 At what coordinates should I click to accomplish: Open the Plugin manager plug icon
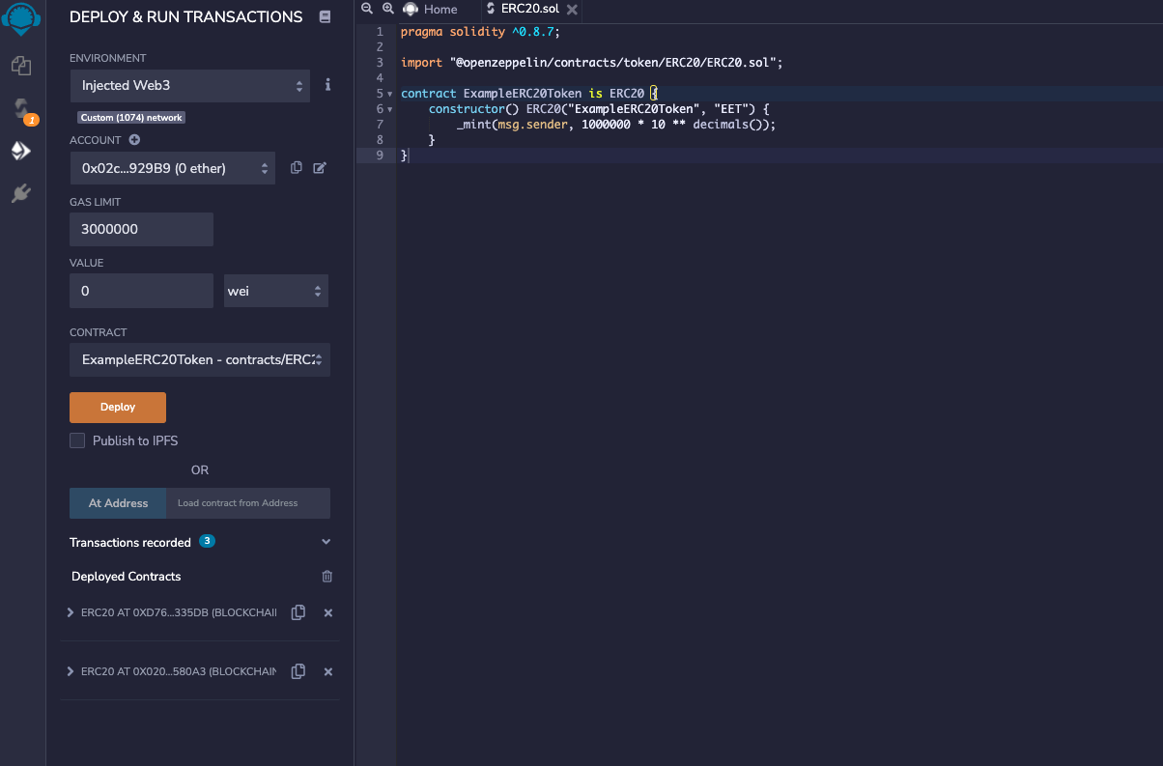(21, 194)
